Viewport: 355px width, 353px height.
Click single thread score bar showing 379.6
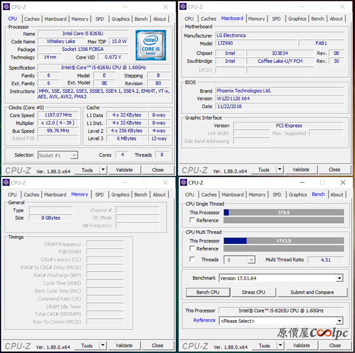click(x=284, y=213)
